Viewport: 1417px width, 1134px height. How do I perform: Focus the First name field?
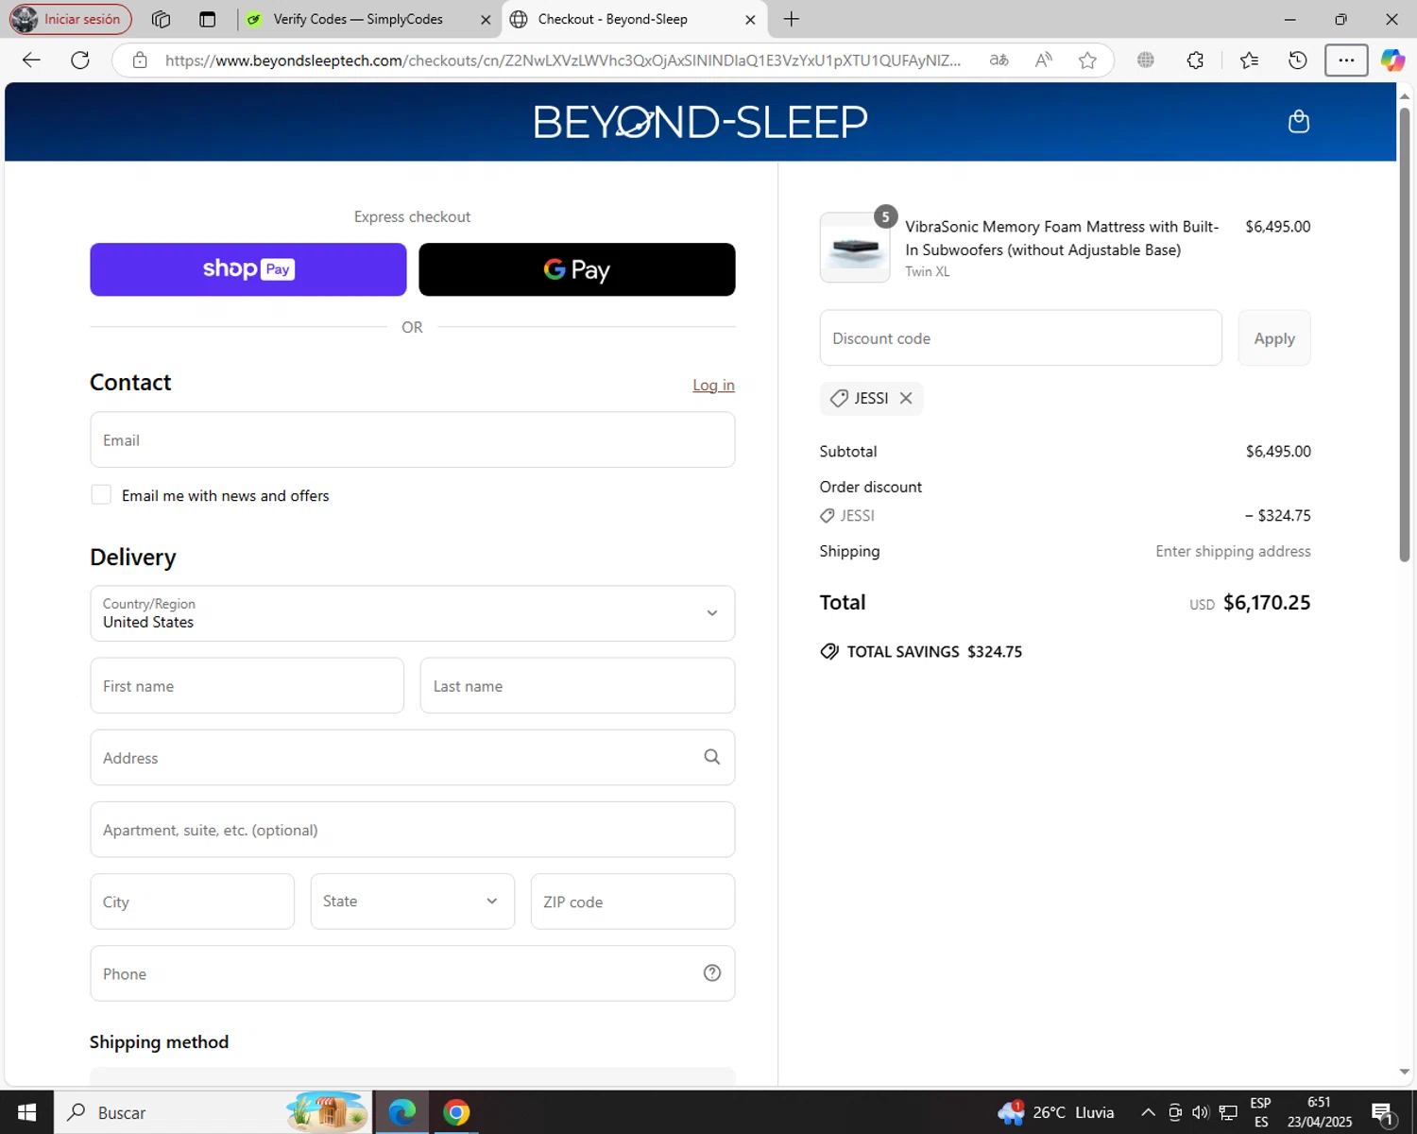point(248,685)
